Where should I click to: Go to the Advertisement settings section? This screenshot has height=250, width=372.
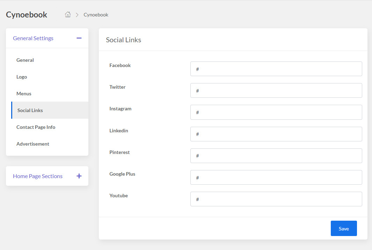33,144
